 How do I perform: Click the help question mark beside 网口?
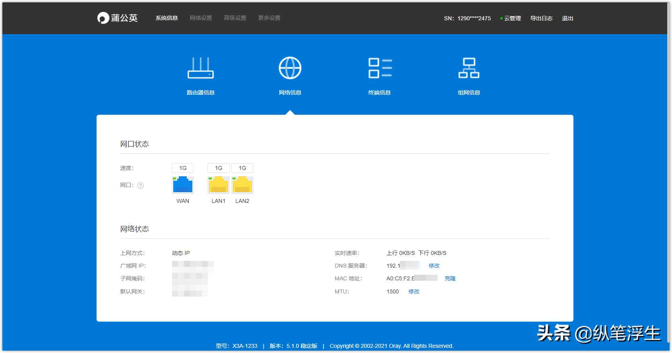pos(140,185)
